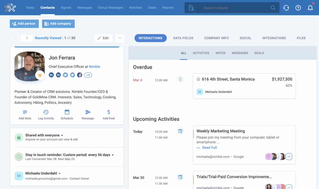
Task: Open Jon's first Twitter profile icon
Action: [65, 75]
